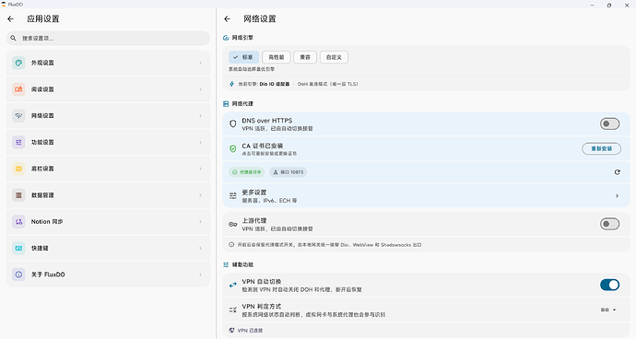Click the green 代理运行中 status chip
This screenshot has width=636, height=339.
coord(247,172)
